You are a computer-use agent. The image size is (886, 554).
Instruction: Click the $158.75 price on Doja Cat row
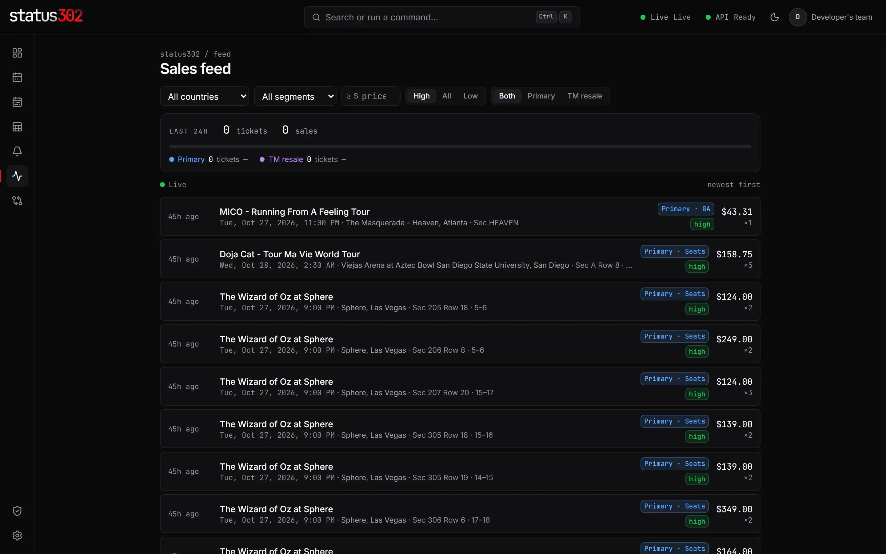(x=734, y=254)
